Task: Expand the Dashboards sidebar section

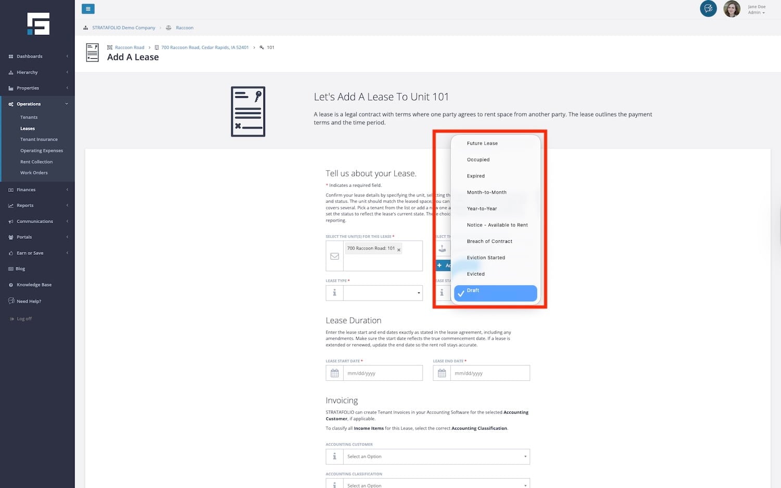Action: tap(37, 56)
